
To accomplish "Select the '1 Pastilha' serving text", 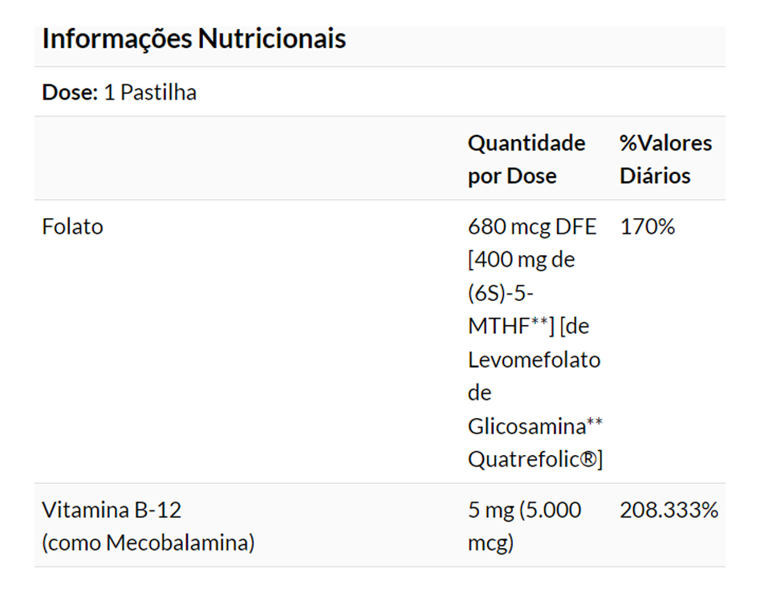I will click(150, 92).
